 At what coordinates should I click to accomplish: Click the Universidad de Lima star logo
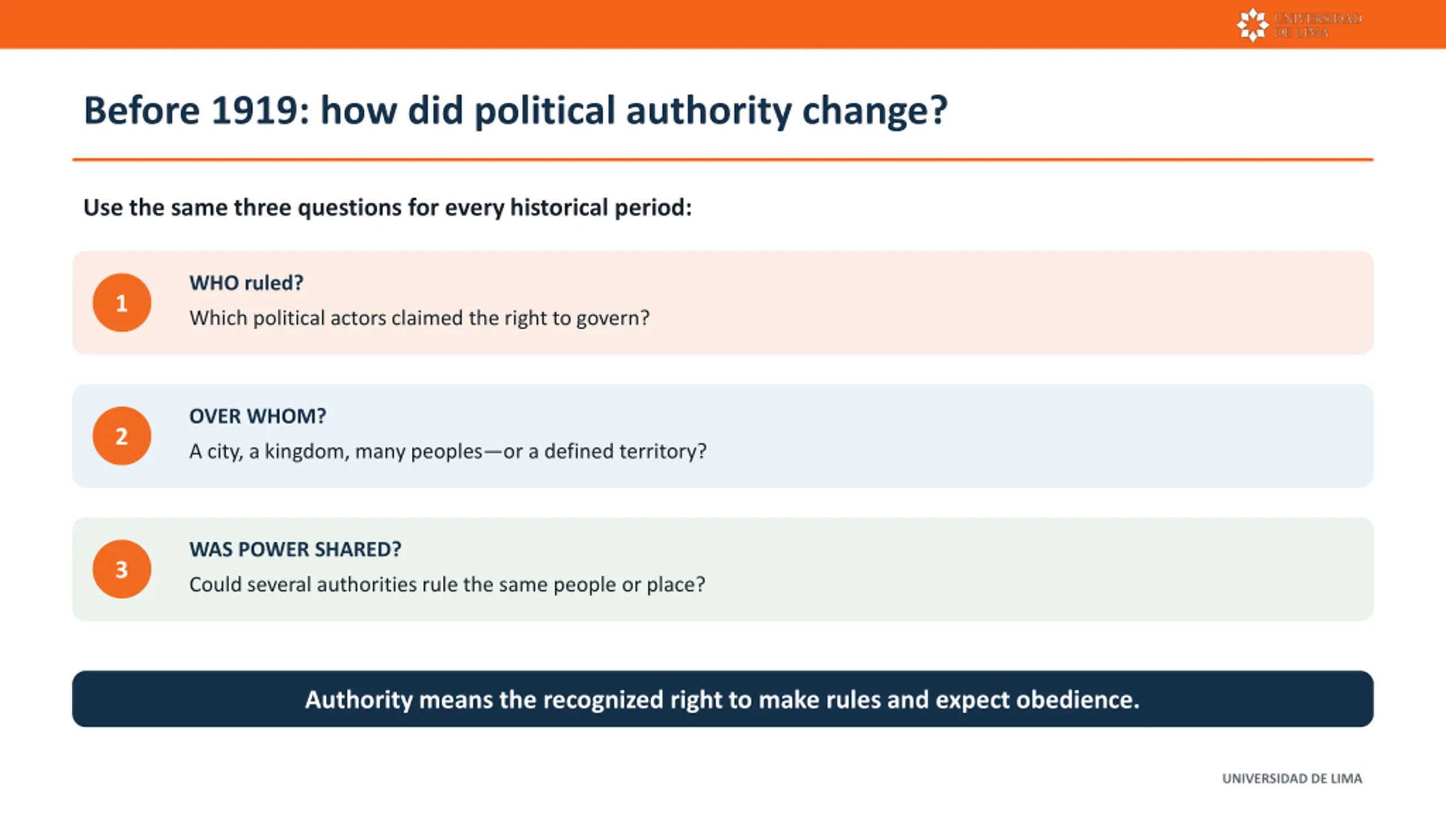pyautogui.click(x=1252, y=25)
